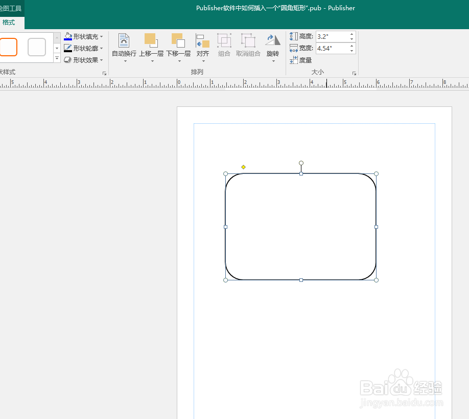Screen dimensions: 469x419
Task: Click the bottom-left corner sizing handle
Action: pyautogui.click(x=225, y=280)
